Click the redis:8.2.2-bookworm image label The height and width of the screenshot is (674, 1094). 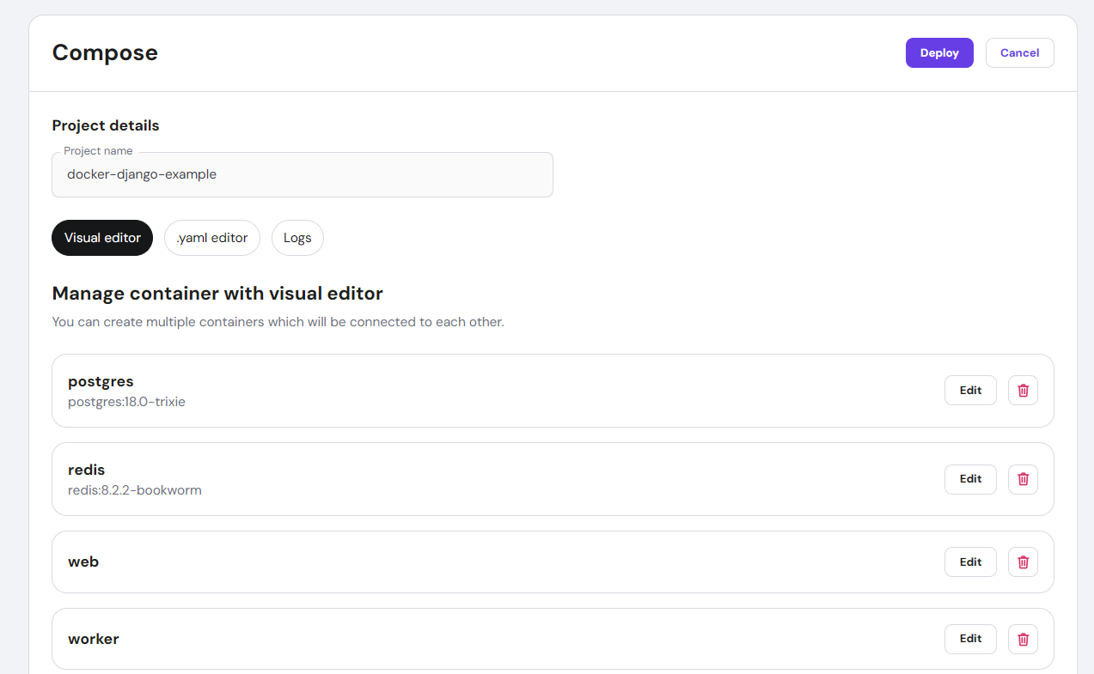click(x=134, y=490)
